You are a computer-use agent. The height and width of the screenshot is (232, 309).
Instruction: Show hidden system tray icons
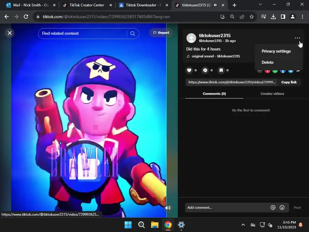243,225
